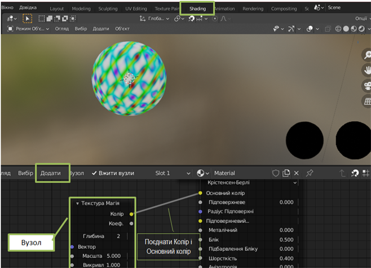Switch perspective/orthographic with grid gizmo
Image resolution: width=371 pixels, height=268 pixels.
365,102
